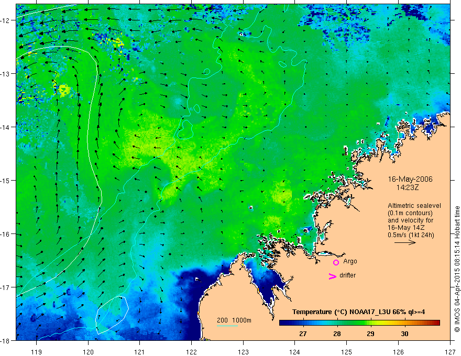Click the magenta Argo circle symbol

tap(336, 262)
